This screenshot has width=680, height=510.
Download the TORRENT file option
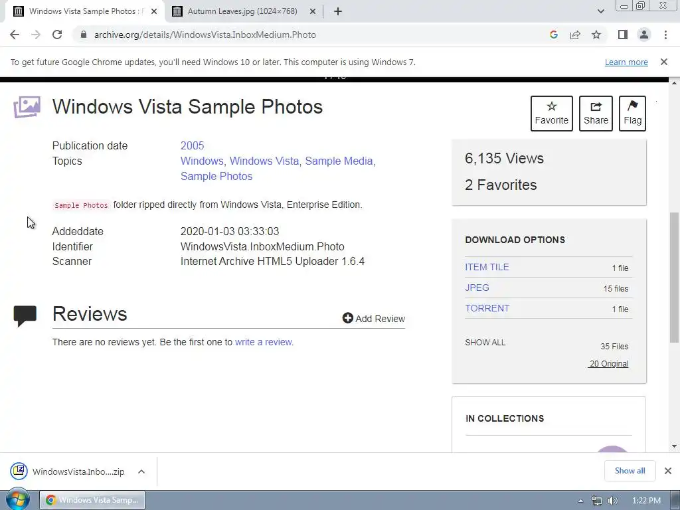tap(487, 308)
